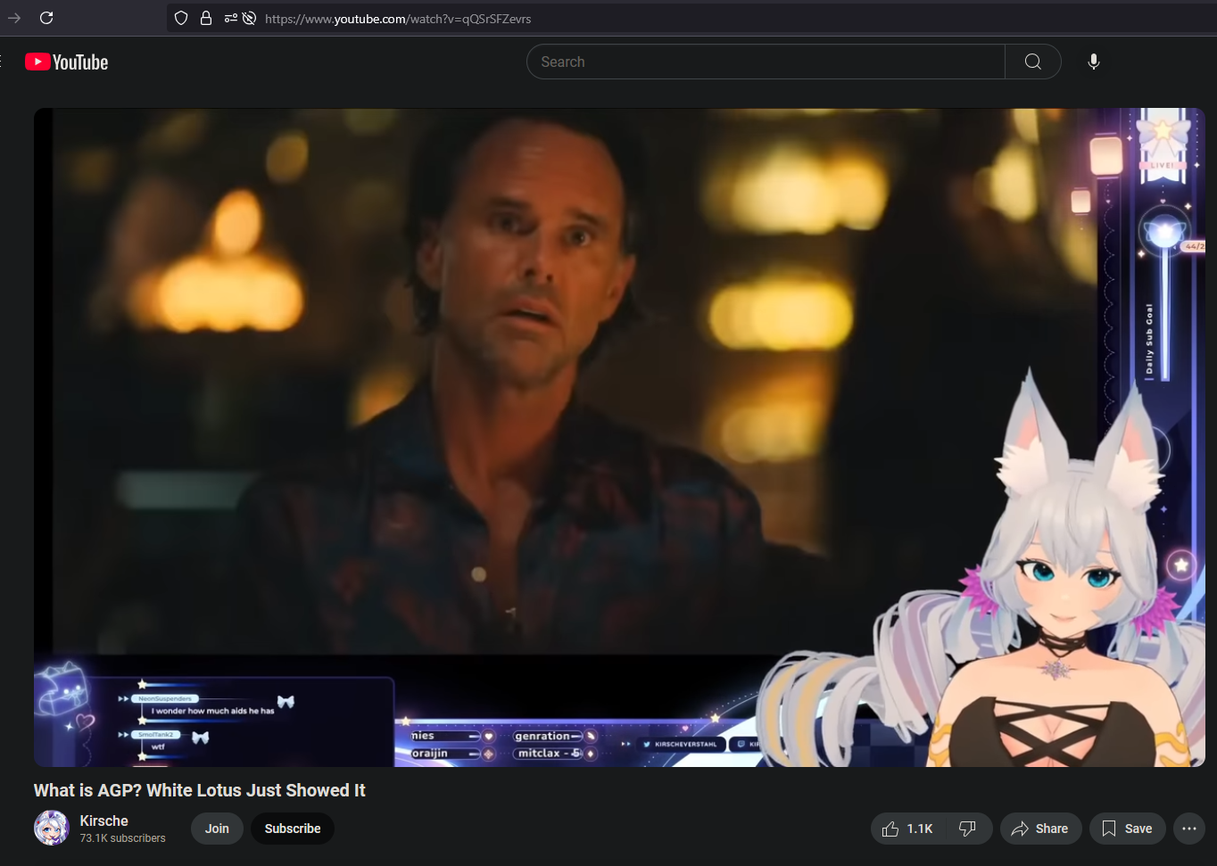1217x866 pixels.
Task: Open the Kirsche channel name link
Action: click(x=104, y=821)
